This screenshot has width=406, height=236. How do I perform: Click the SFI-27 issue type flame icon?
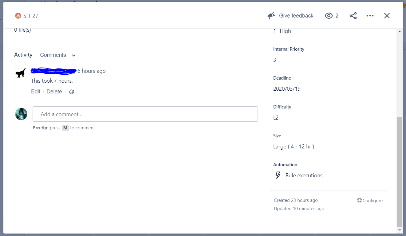pos(18,15)
